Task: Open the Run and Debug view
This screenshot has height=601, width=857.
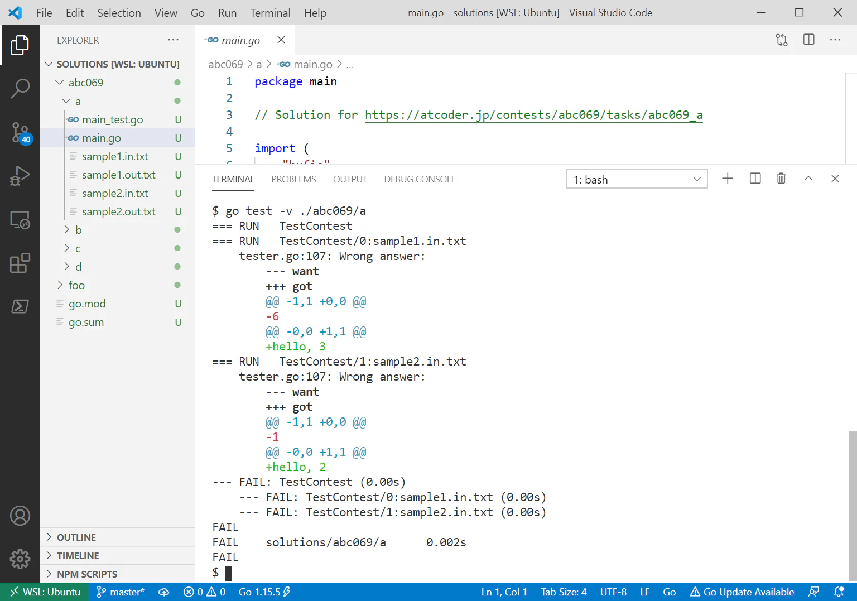Action: 20,176
